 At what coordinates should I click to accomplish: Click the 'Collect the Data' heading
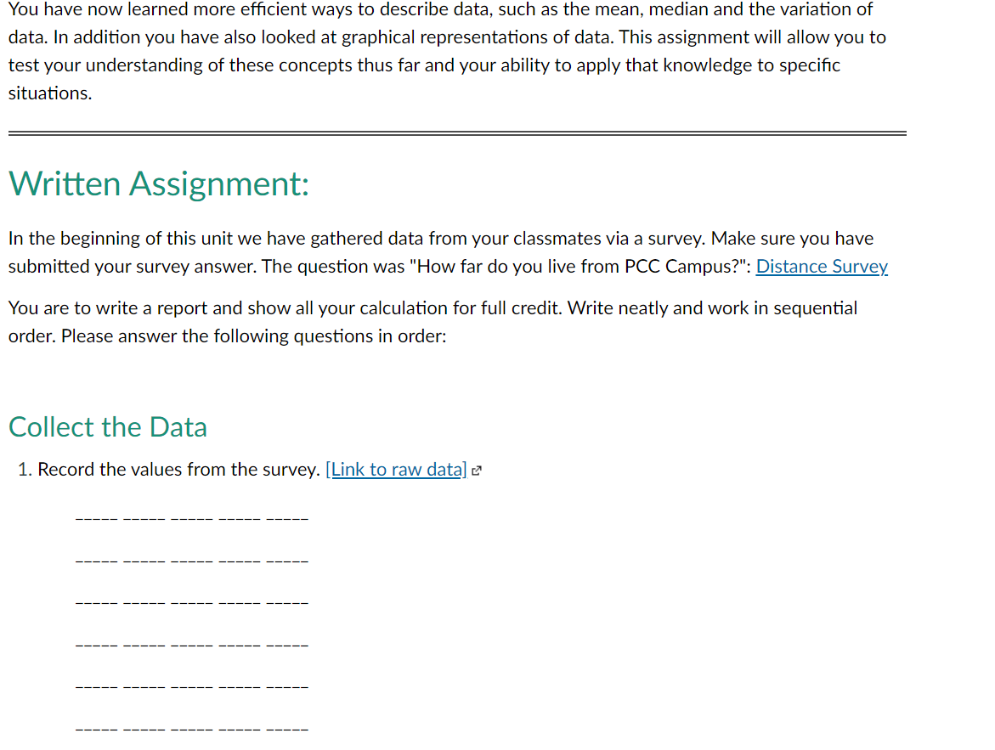[x=108, y=426]
